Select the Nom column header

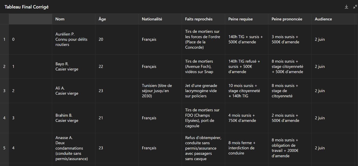74,19
